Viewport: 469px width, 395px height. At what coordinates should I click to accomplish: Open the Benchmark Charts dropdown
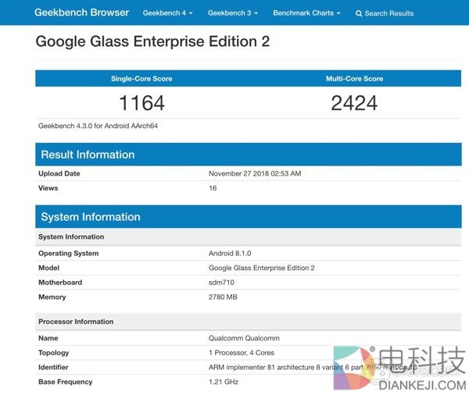point(306,13)
